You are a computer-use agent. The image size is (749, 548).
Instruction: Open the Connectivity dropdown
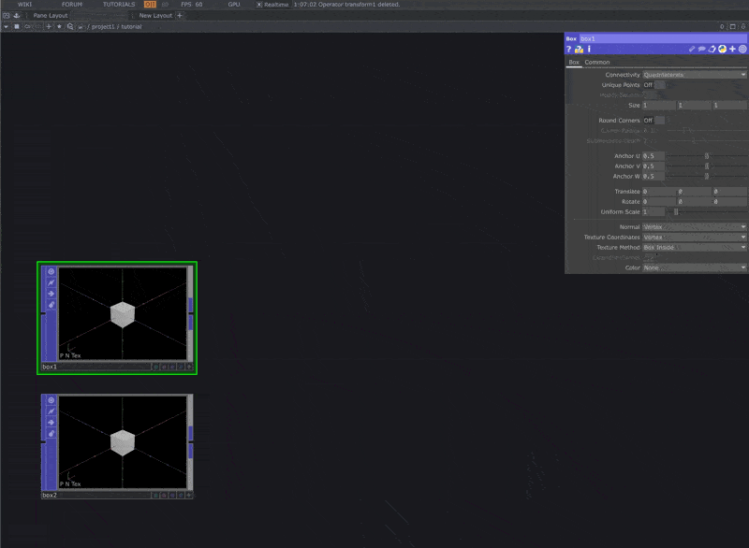pos(694,75)
